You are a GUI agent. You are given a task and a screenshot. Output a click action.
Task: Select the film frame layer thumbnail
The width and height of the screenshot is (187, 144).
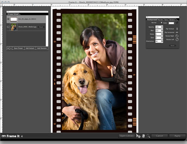(x=14, y=19)
